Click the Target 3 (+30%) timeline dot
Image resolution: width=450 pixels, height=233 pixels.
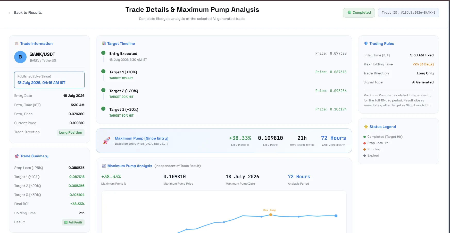tap(103, 109)
